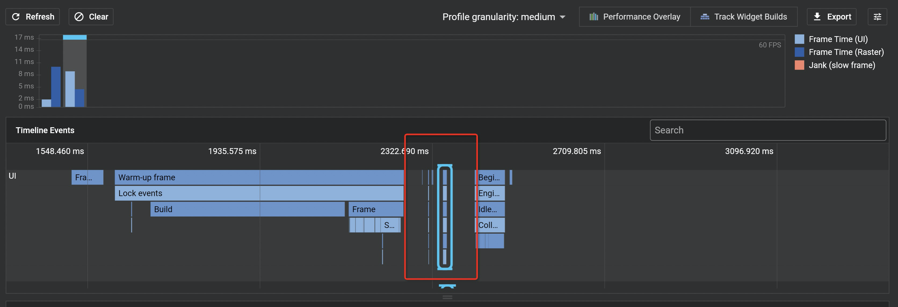This screenshot has height=307, width=898.
Task: Click the Clear button
Action: pos(91,17)
